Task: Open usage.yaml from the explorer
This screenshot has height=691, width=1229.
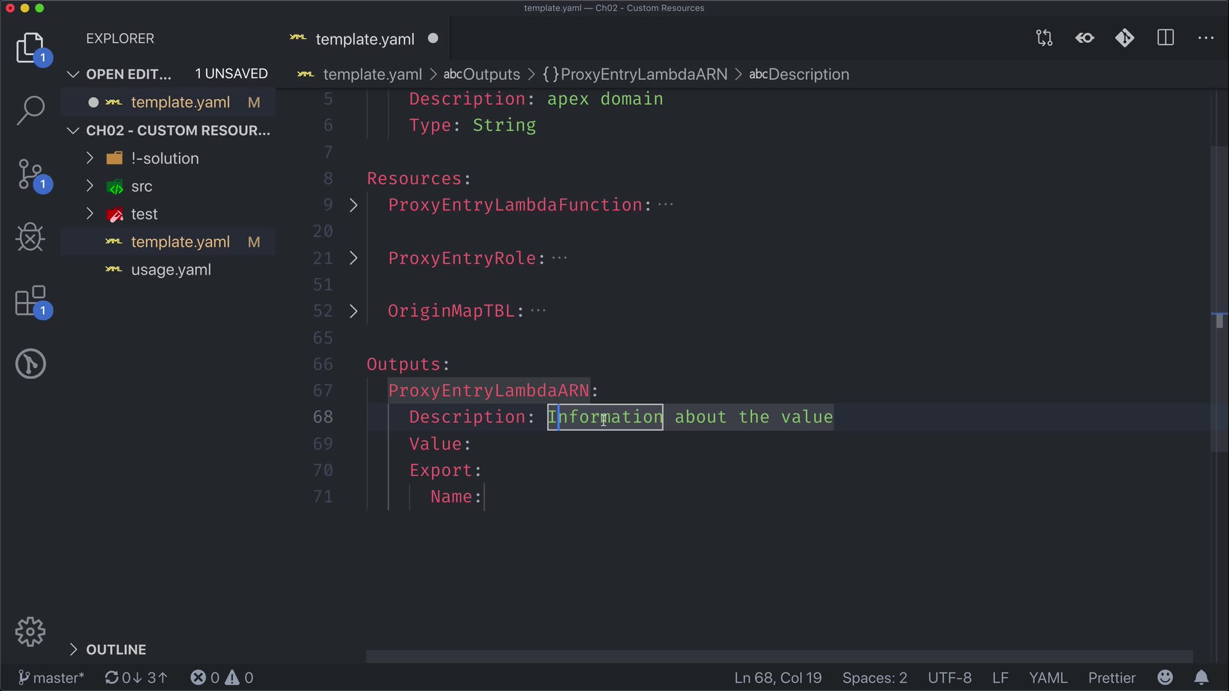Action: [171, 270]
